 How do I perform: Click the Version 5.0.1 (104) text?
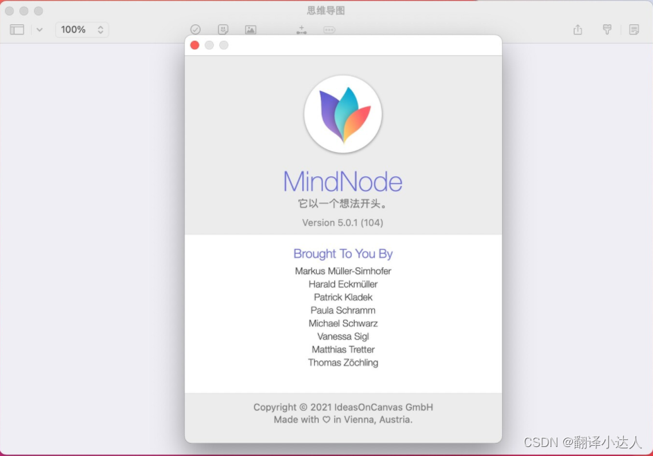[x=342, y=222]
